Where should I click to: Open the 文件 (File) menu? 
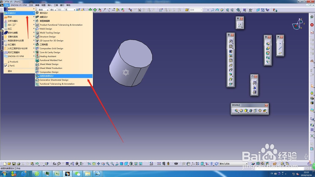tap(31, 5)
